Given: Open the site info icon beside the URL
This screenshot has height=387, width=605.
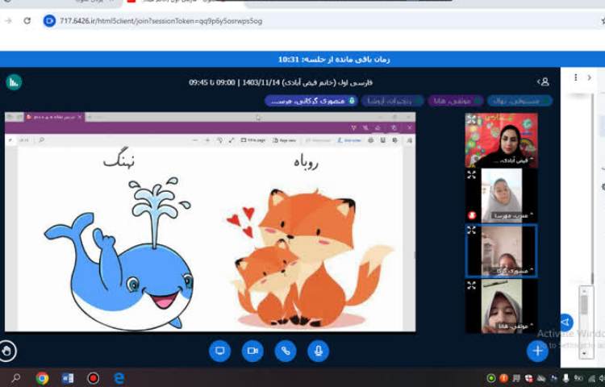Looking at the screenshot, I should (x=49, y=21).
